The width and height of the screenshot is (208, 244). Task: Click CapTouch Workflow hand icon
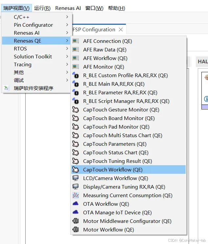coord(76,169)
